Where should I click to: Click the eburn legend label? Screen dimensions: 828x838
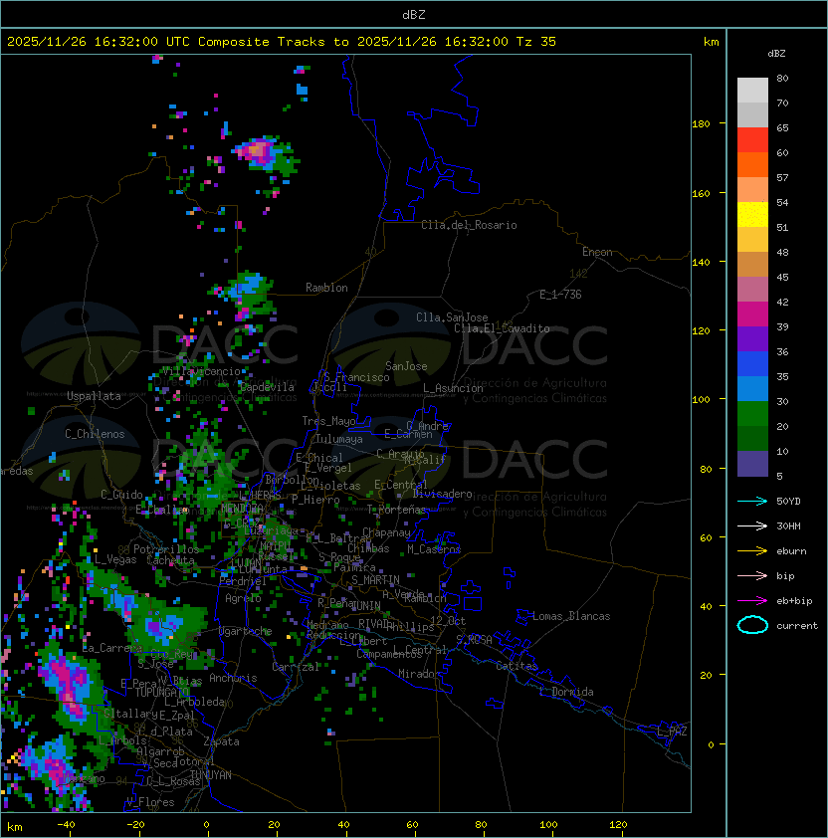[x=791, y=551]
